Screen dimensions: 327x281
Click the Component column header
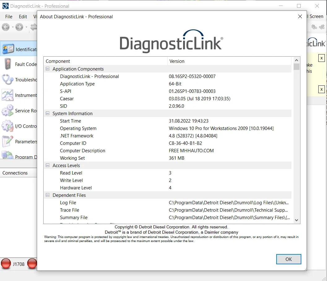tap(105, 61)
